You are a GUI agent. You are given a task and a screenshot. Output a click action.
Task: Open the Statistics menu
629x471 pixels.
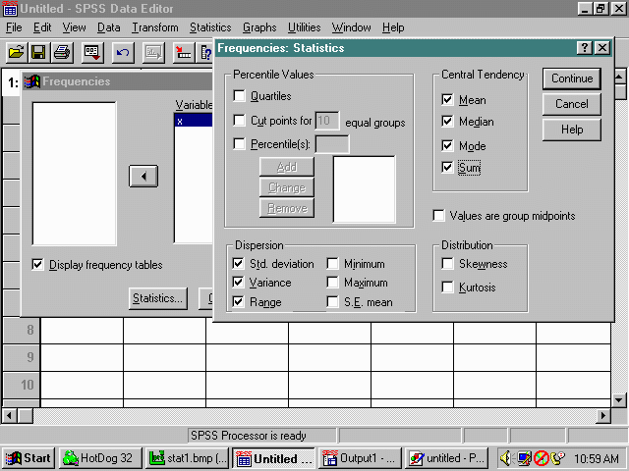tap(210, 27)
